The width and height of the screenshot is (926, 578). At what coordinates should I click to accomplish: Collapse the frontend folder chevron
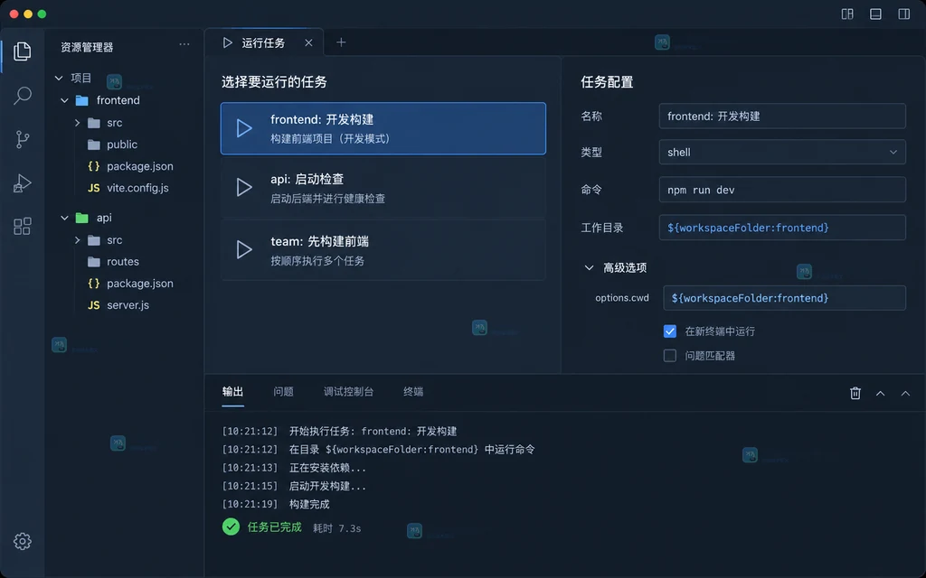(64, 100)
